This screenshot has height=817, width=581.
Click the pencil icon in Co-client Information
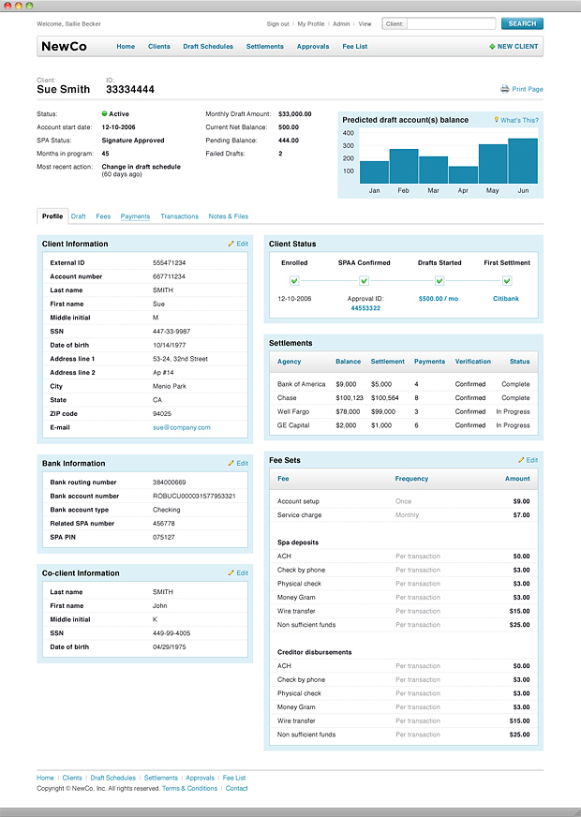[x=231, y=572]
